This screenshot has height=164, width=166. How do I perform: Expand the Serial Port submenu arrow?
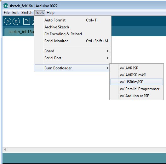point(108,58)
